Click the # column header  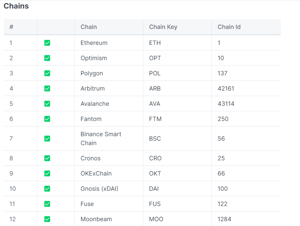tap(11, 27)
